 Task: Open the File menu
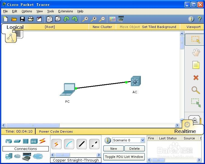pos(5,11)
